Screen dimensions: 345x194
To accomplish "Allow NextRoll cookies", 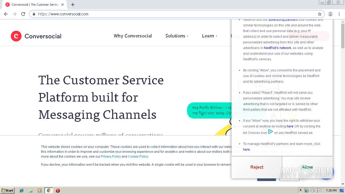I will (307, 167).
